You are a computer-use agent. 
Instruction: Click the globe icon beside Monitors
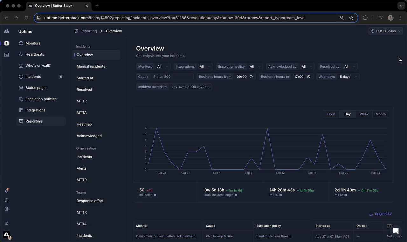pyautogui.click(x=21, y=43)
